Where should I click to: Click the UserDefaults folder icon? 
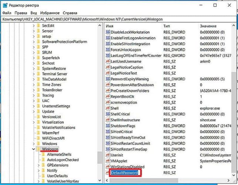pyautogui.click(x=43, y=176)
